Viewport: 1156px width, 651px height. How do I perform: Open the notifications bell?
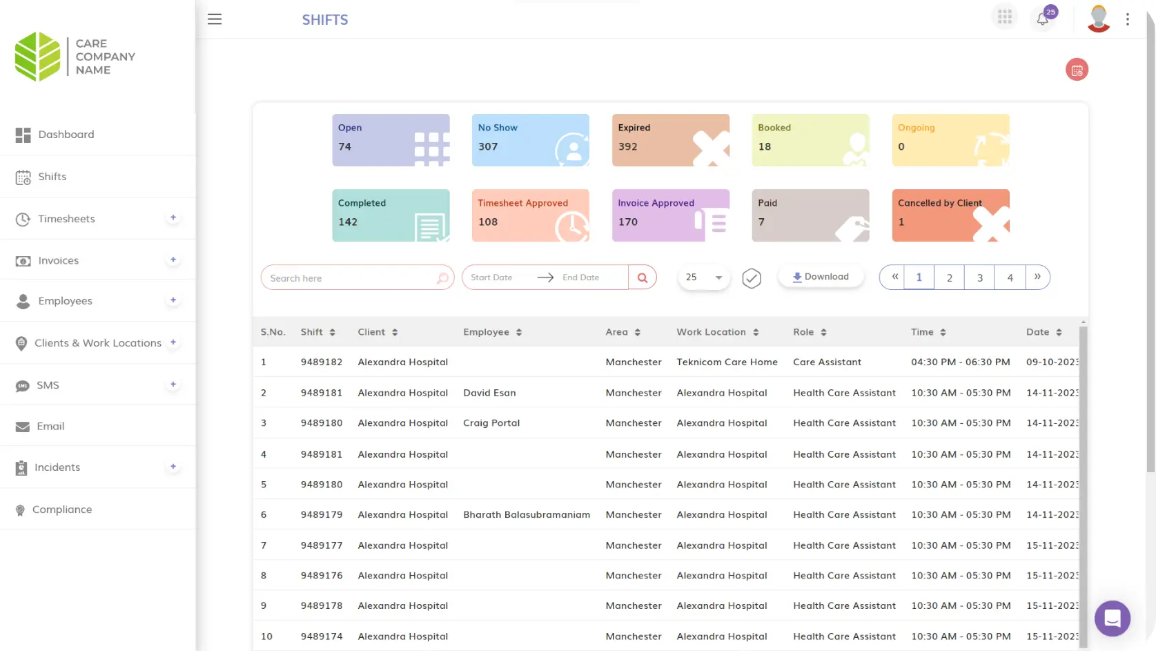click(1043, 19)
